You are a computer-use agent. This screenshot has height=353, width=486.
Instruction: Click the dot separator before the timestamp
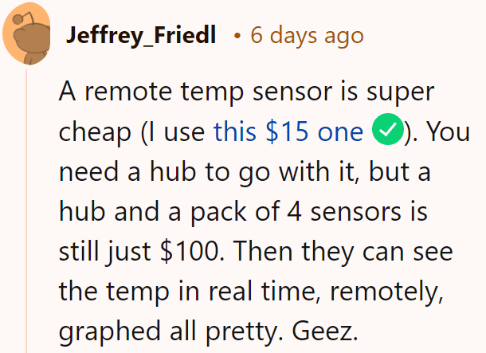click(x=237, y=36)
